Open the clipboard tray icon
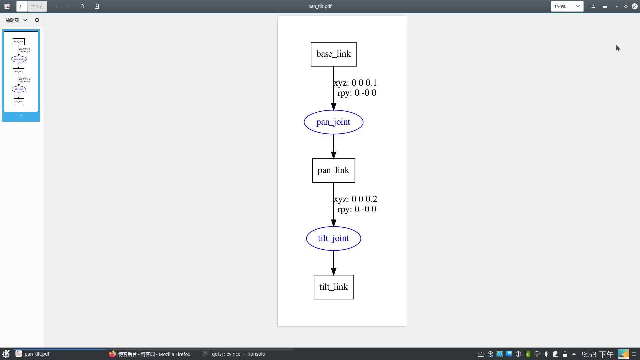This screenshot has width=640, height=360. [556, 354]
